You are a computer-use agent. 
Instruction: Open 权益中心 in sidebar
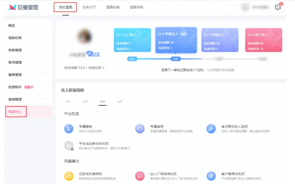click(x=15, y=112)
